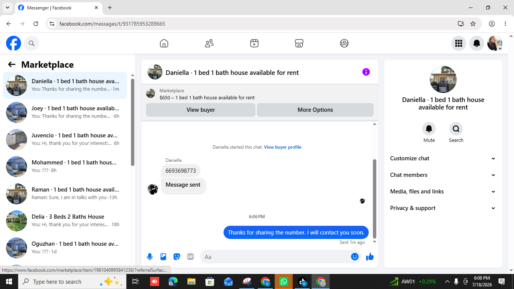
Task: Open the account profile picture menu
Action: pos(495,43)
